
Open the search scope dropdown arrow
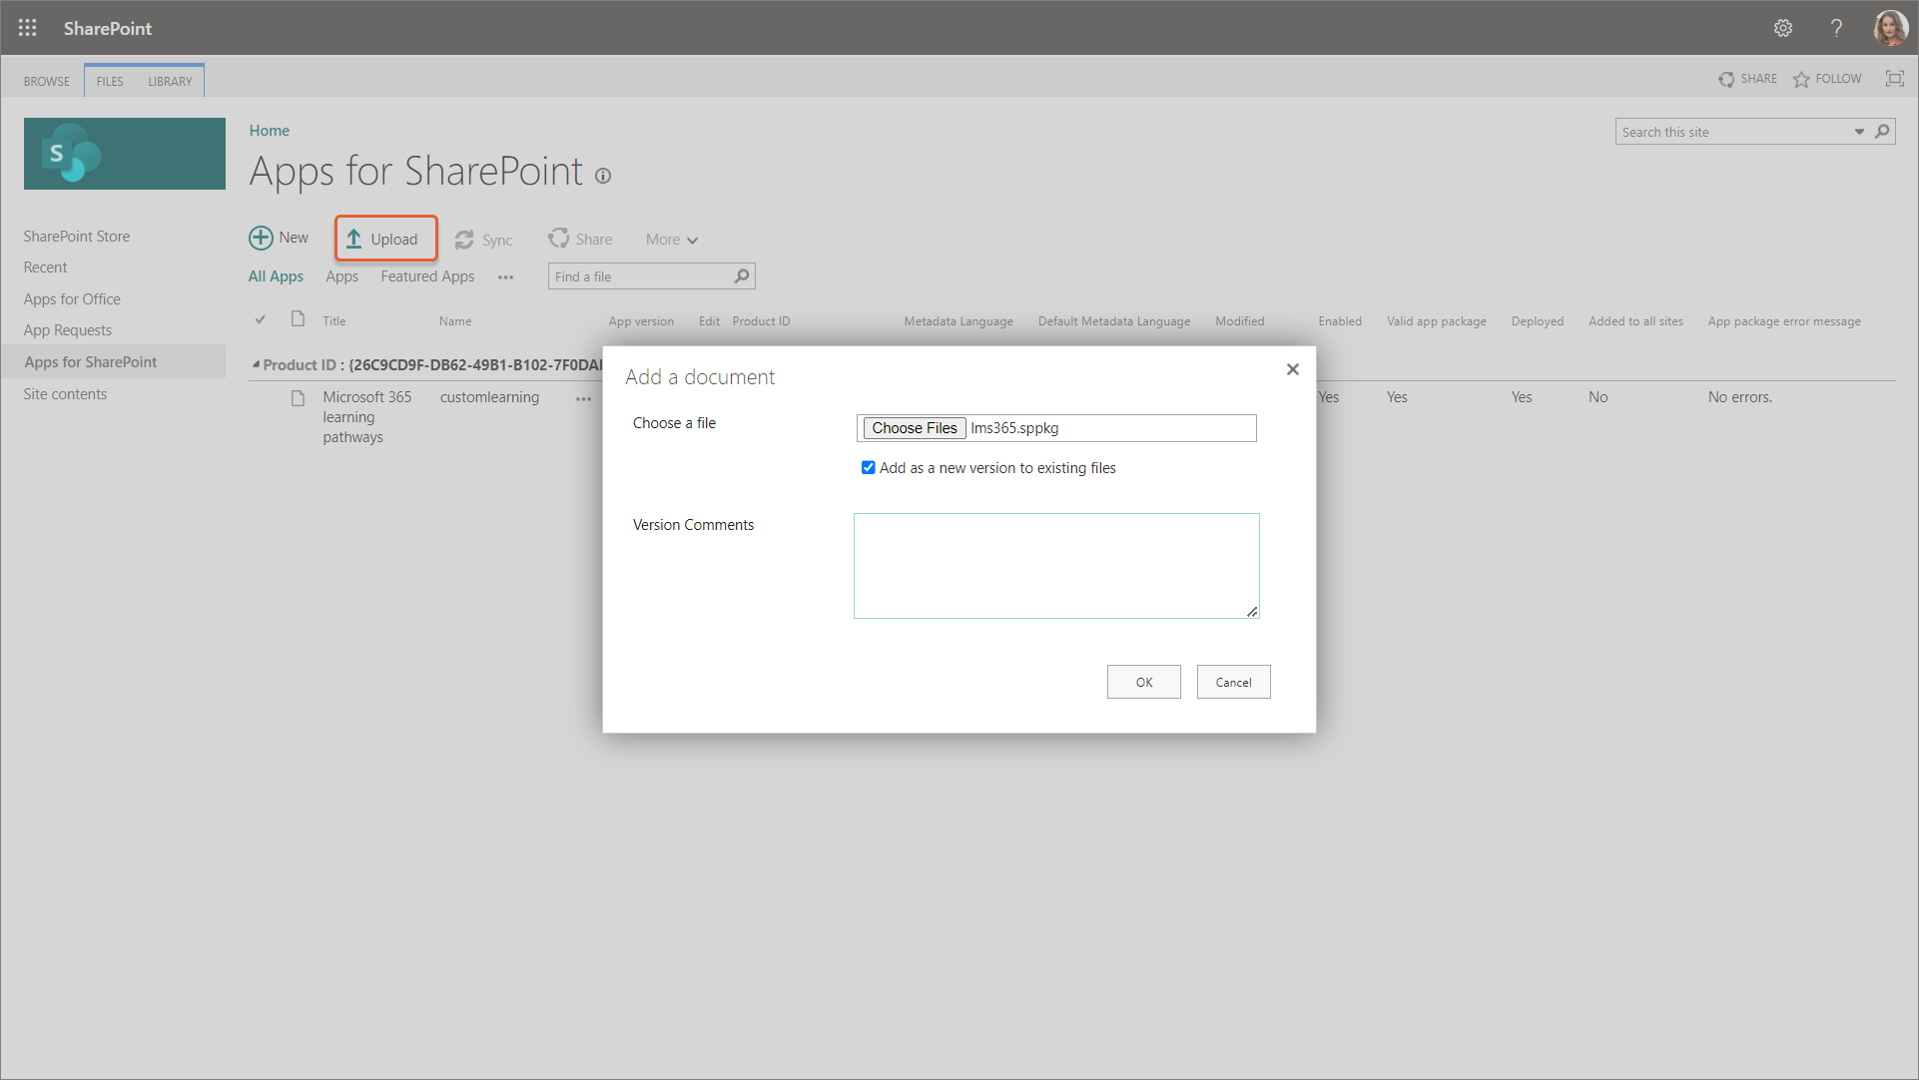click(1859, 132)
